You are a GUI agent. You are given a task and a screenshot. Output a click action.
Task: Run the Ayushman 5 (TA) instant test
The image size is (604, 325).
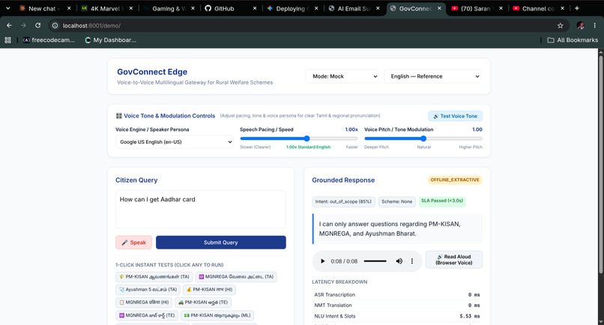[148, 289]
